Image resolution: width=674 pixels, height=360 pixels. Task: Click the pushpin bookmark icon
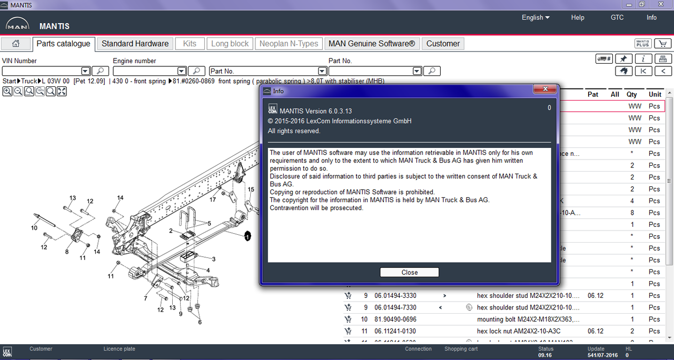624,59
